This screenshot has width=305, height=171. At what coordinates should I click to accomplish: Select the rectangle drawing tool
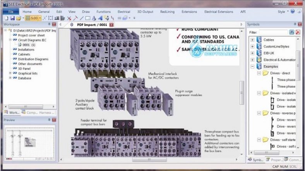click(88, 18)
